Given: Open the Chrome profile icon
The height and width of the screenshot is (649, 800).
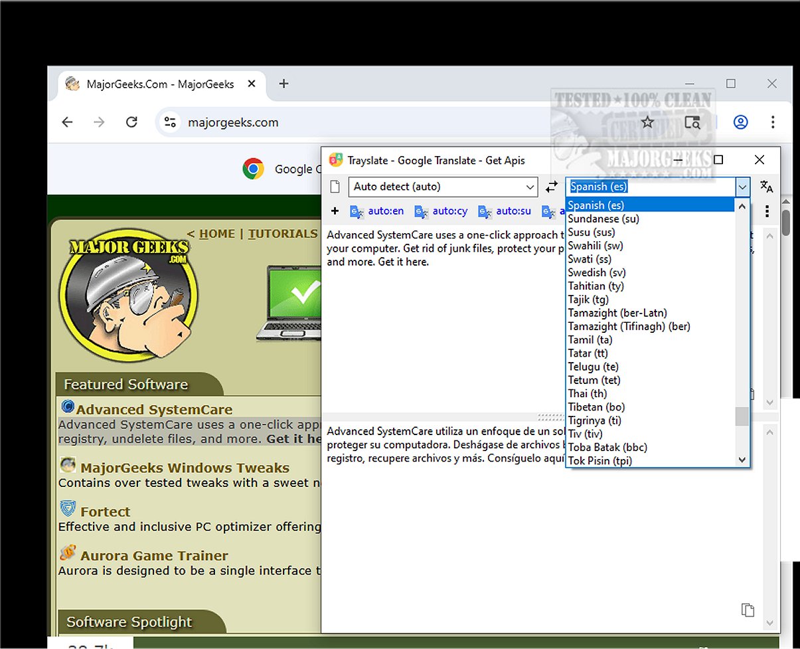Looking at the screenshot, I should (x=740, y=122).
